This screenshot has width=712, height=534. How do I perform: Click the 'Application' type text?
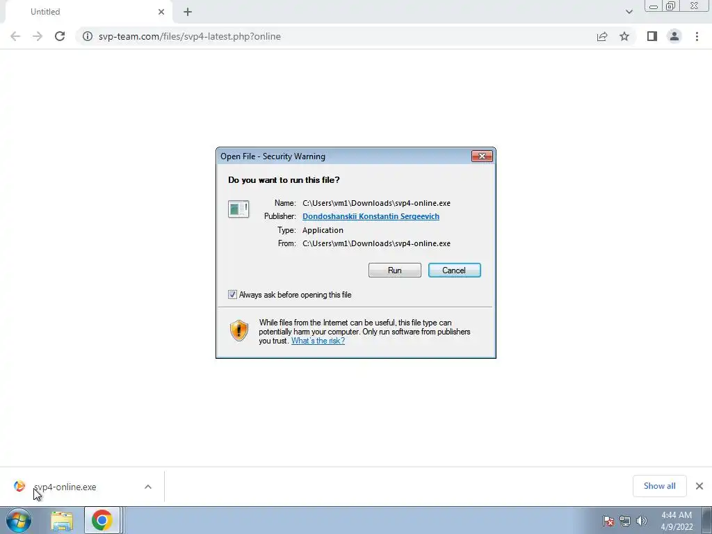tap(323, 230)
